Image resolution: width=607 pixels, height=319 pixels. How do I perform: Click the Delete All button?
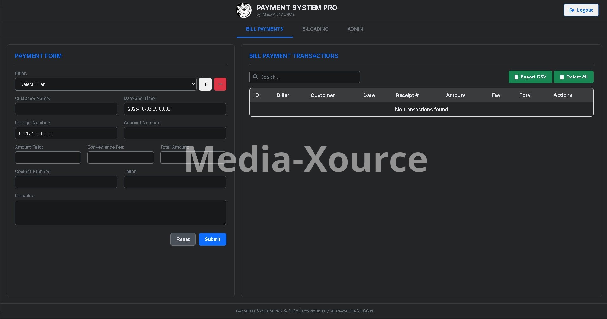coord(573,77)
